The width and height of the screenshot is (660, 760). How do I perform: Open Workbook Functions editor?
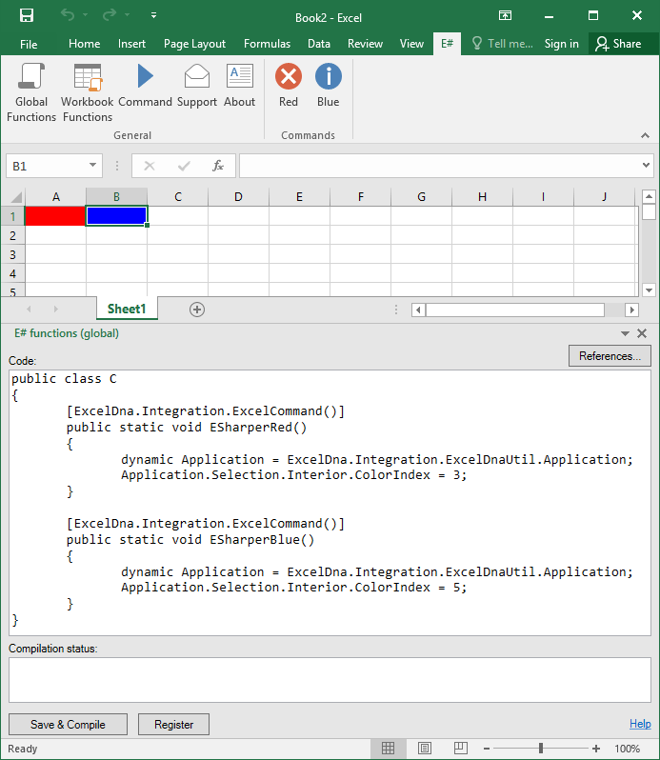coord(88,91)
